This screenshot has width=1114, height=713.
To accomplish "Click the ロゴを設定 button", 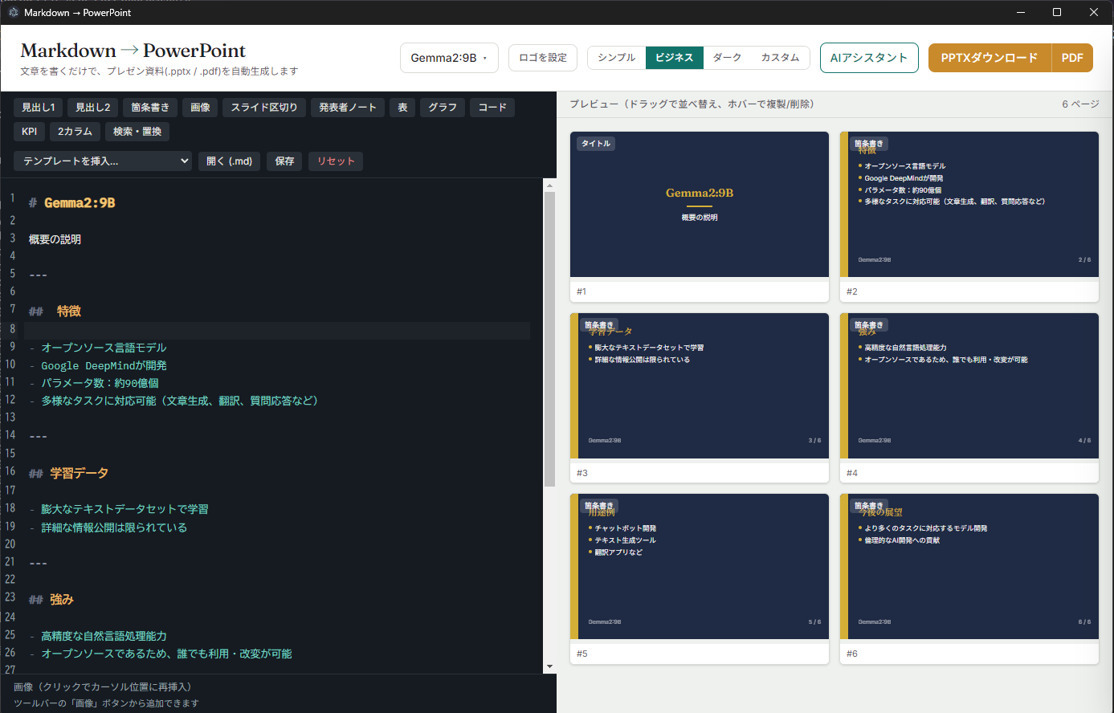I will click(x=543, y=58).
